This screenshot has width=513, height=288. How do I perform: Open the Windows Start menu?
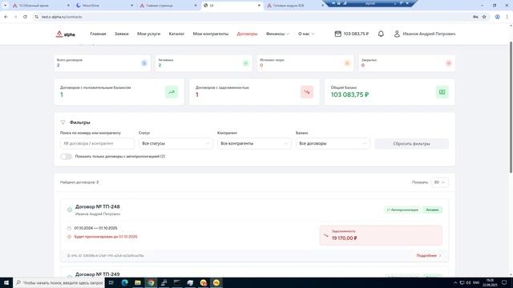point(6,282)
